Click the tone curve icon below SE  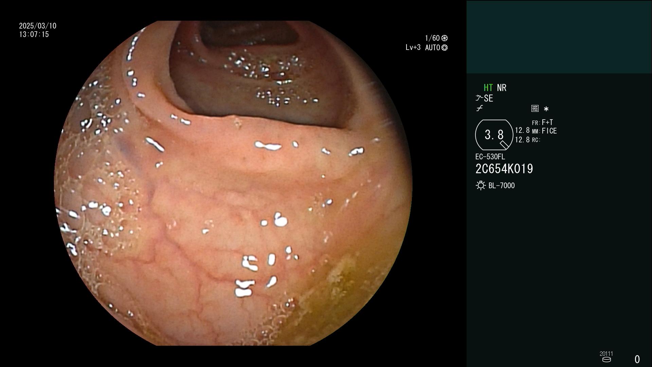479,108
